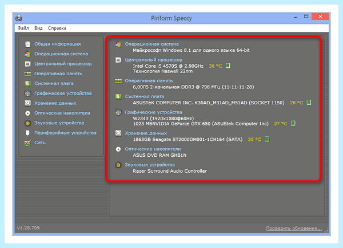Open Операционная система heading link in summary

point(151,44)
